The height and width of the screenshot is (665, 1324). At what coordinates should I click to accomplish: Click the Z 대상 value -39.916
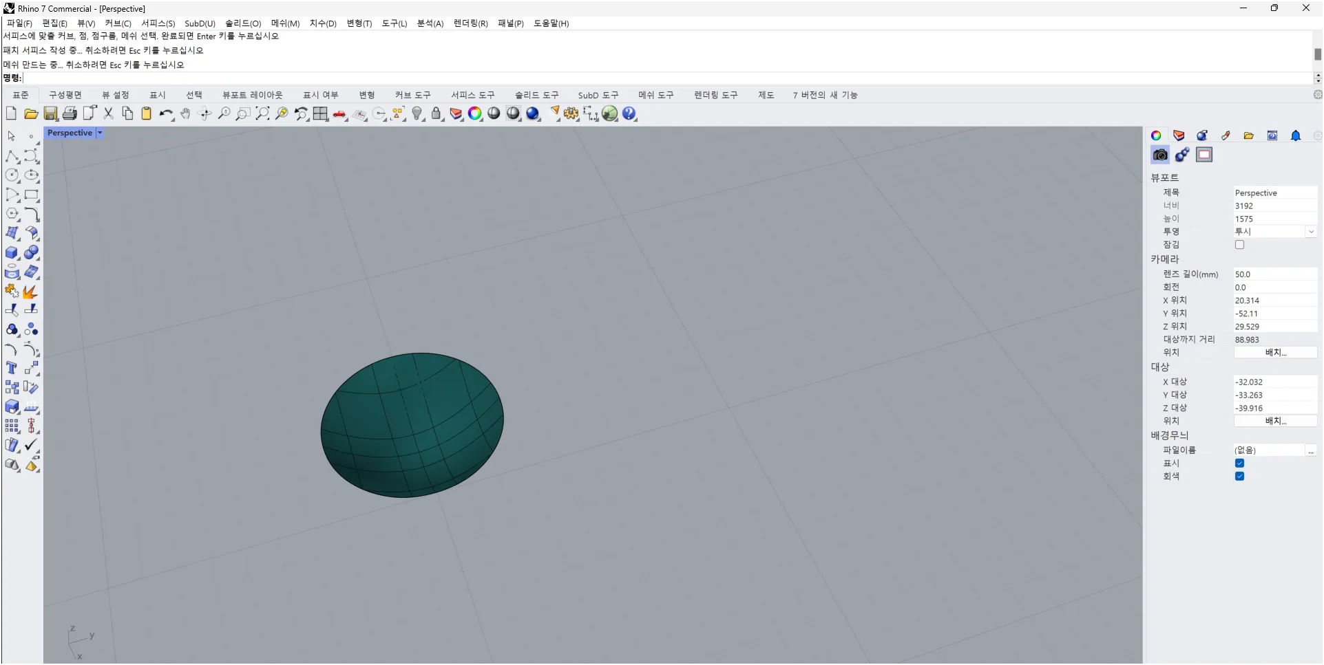point(1275,408)
